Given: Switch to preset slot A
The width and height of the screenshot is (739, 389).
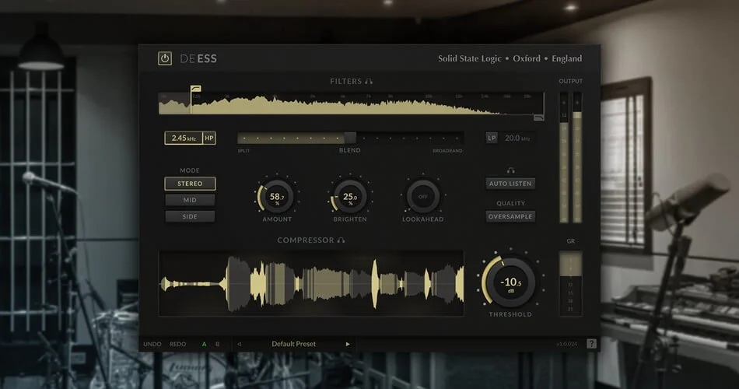Looking at the screenshot, I should 204,344.
